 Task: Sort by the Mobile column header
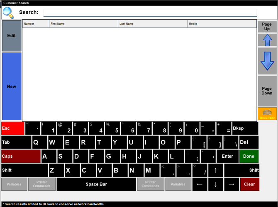pos(222,24)
